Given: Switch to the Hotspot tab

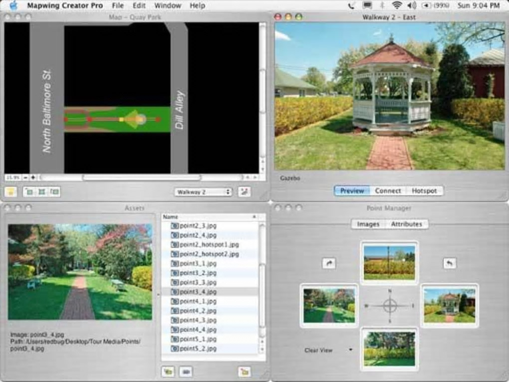Looking at the screenshot, I should pos(424,191).
